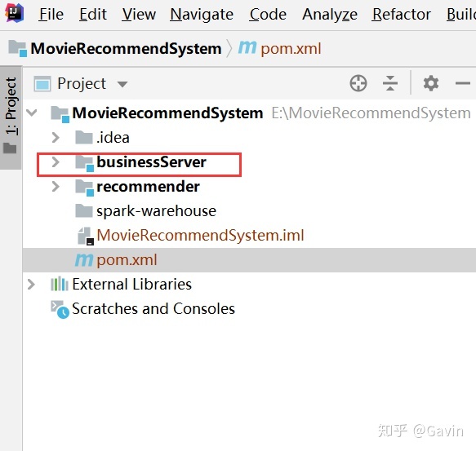This screenshot has height=451, width=476.
Task: Hide the Project panel with minus icon
Action: click(463, 83)
